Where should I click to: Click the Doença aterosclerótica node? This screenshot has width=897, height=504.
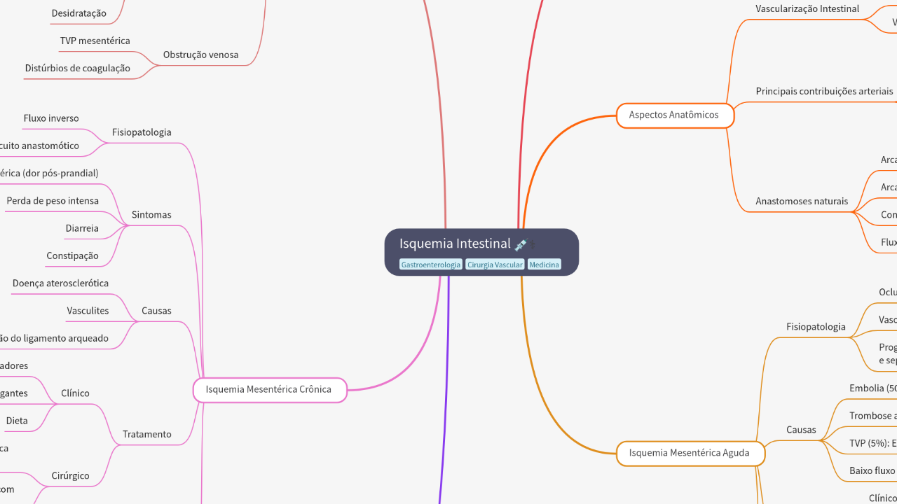pos(60,283)
